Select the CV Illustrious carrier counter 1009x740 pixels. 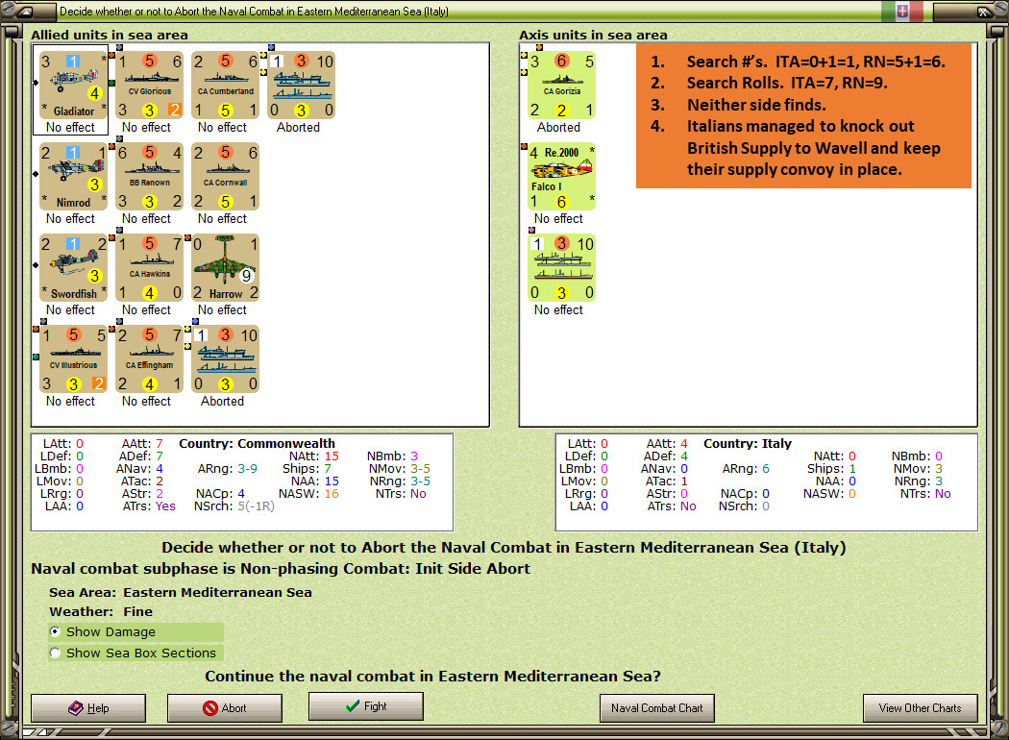coord(73,359)
